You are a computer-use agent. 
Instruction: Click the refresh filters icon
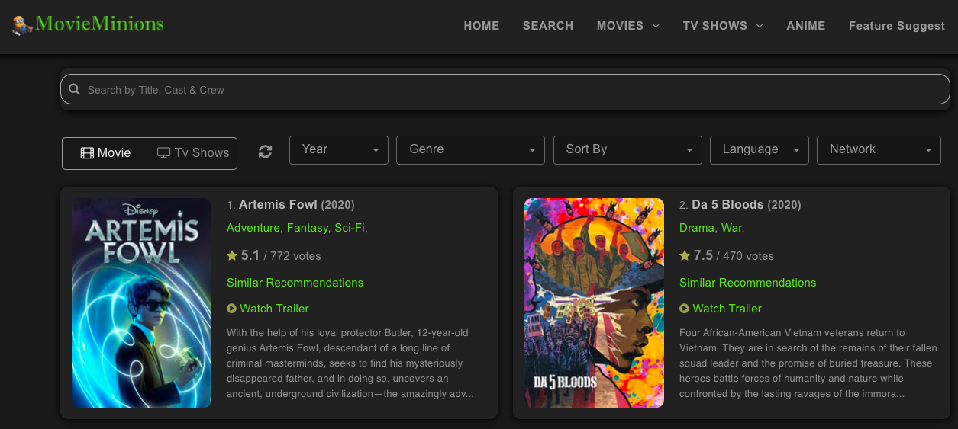click(265, 152)
